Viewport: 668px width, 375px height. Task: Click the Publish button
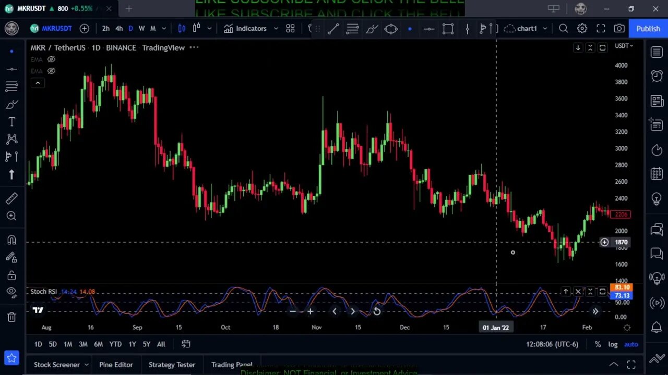pos(648,28)
